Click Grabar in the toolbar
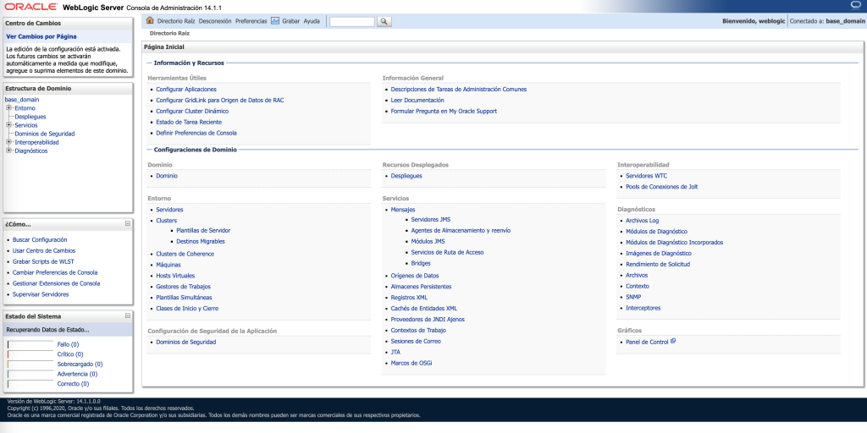 point(291,21)
